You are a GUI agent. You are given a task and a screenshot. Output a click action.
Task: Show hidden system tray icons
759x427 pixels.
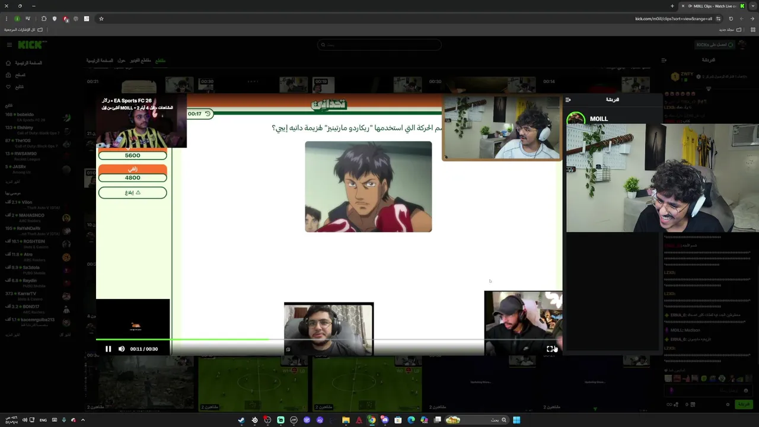[82, 420]
